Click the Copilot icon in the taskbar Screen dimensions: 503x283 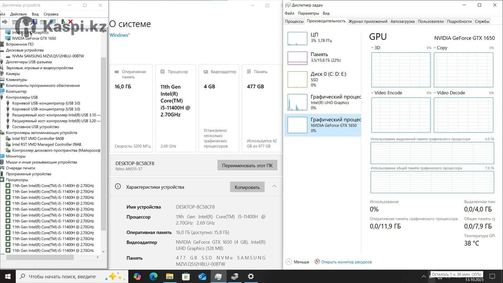click(x=137, y=276)
